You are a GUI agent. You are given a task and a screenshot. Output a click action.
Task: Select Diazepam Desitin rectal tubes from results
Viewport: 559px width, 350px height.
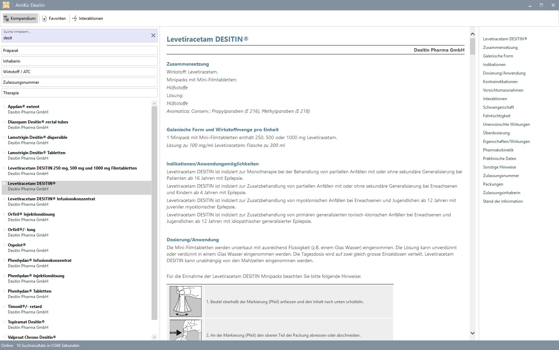38,122
